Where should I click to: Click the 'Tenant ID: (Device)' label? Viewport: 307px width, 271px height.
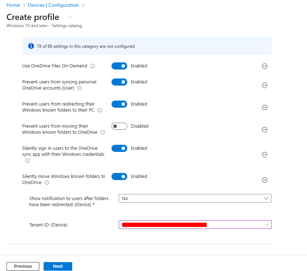(48, 225)
